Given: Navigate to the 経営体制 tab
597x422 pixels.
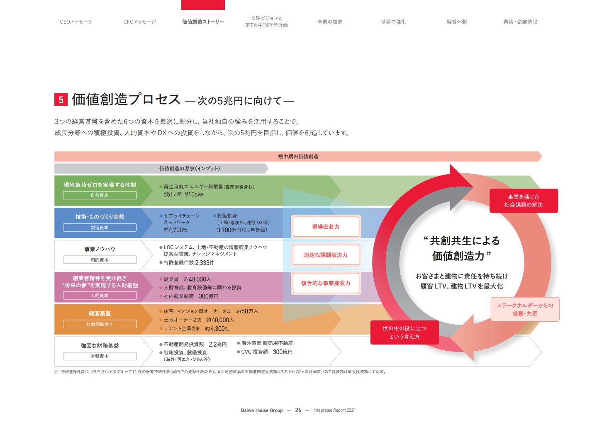Looking at the screenshot, I should pyautogui.click(x=457, y=22).
